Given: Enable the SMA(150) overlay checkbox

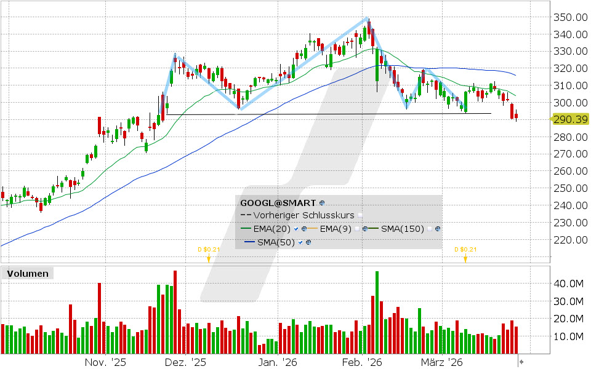Looking at the screenshot, I should (x=429, y=229).
